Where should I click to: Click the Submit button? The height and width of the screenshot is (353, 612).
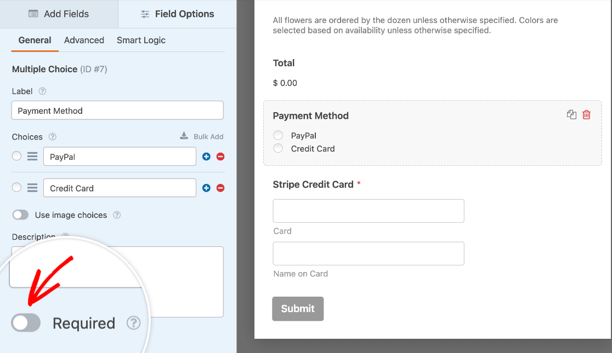[x=298, y=309]
